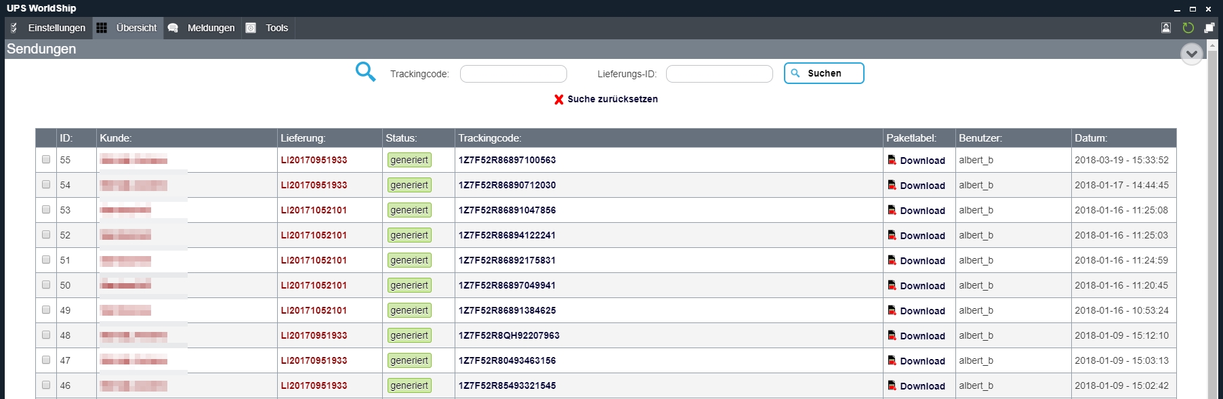Click the Trackingcode input field
The width and height of the screenshot is (1223, 399).
513,74
